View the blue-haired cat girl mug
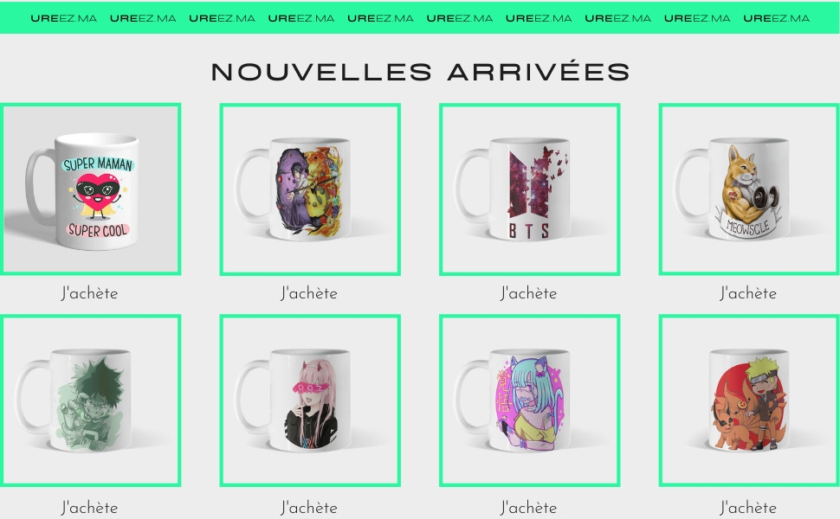 point(530,400)
